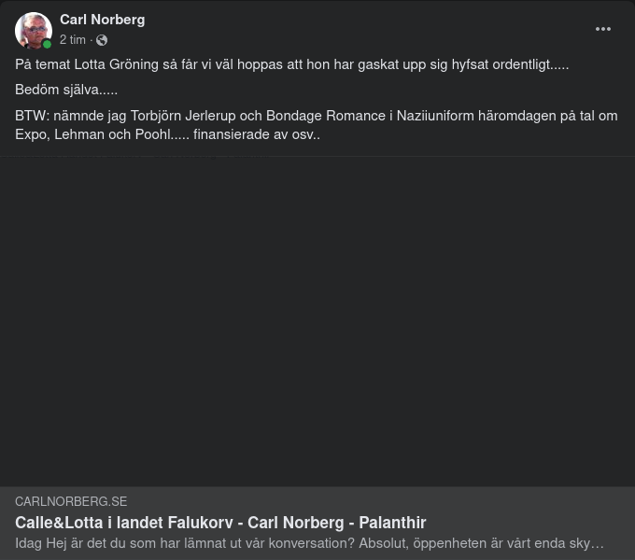Open Carl Norberg's profile picture

[33, 30]
